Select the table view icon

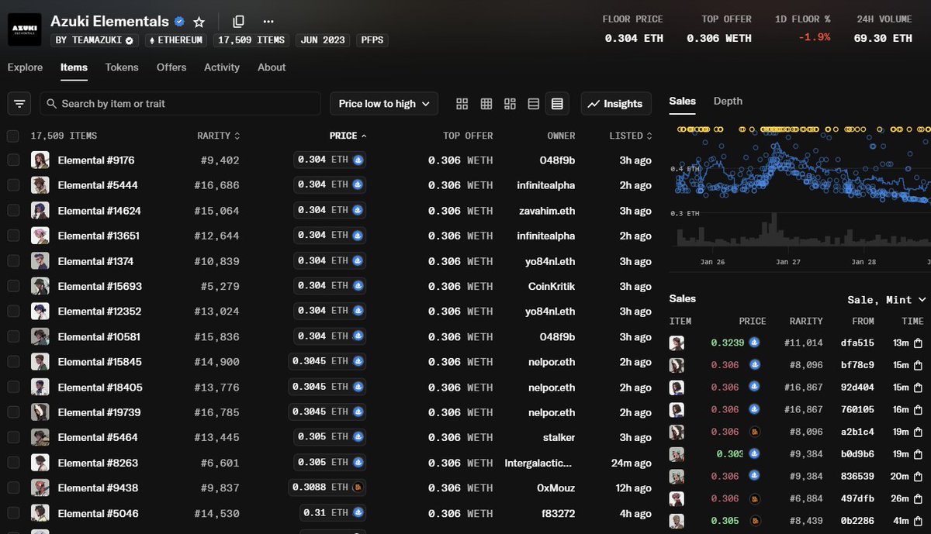click(x=557, y=103)
